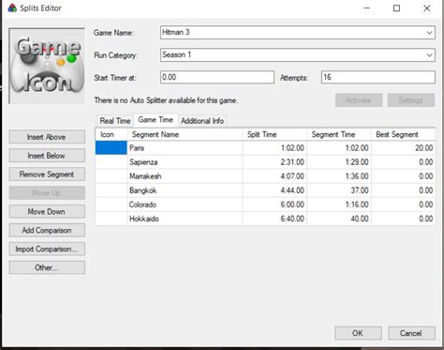
Task: Click the Icon column header
Action: coord(111,134)
